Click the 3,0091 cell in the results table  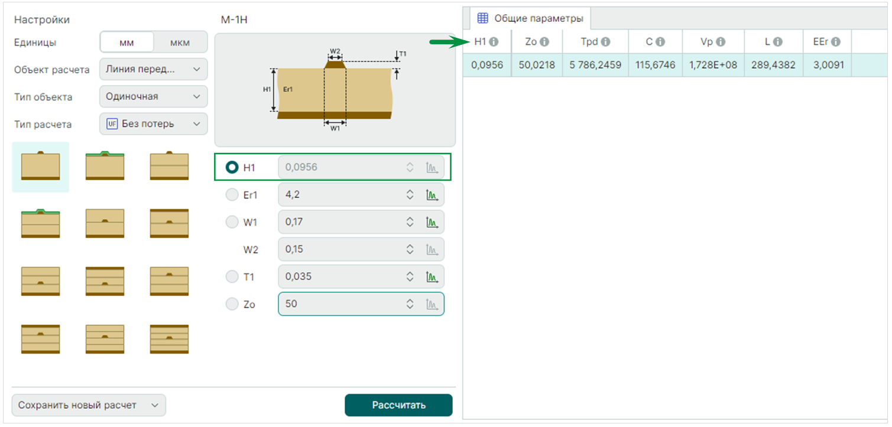pos(827,65)
